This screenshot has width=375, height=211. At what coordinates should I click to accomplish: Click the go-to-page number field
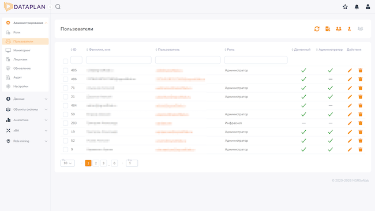pyautogui.click(x=132, y=163)
